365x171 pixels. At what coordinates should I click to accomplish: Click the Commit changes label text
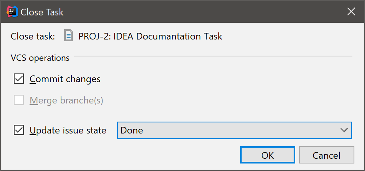click(x=65, y=79)
